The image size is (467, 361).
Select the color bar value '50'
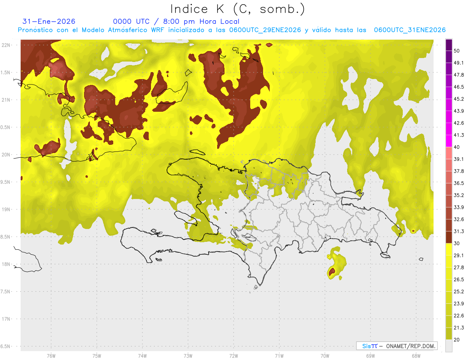[x=458, y=51]
